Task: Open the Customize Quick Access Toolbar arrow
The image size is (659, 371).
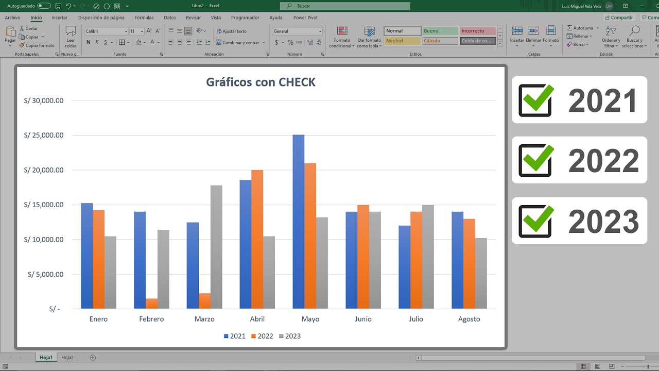Action: 127,6
